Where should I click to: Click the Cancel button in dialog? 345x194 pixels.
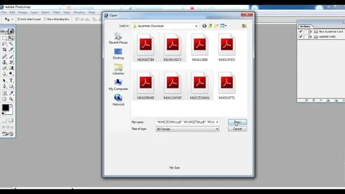(237, 129)
